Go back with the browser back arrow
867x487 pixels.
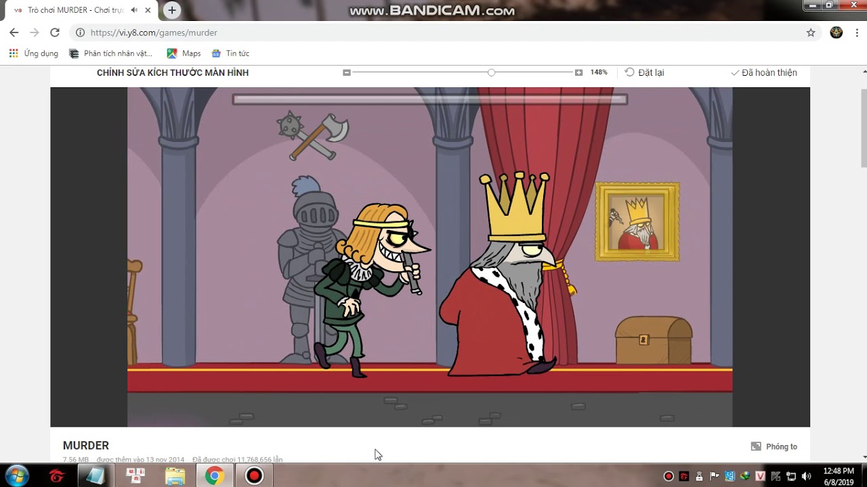coord(14,32)
